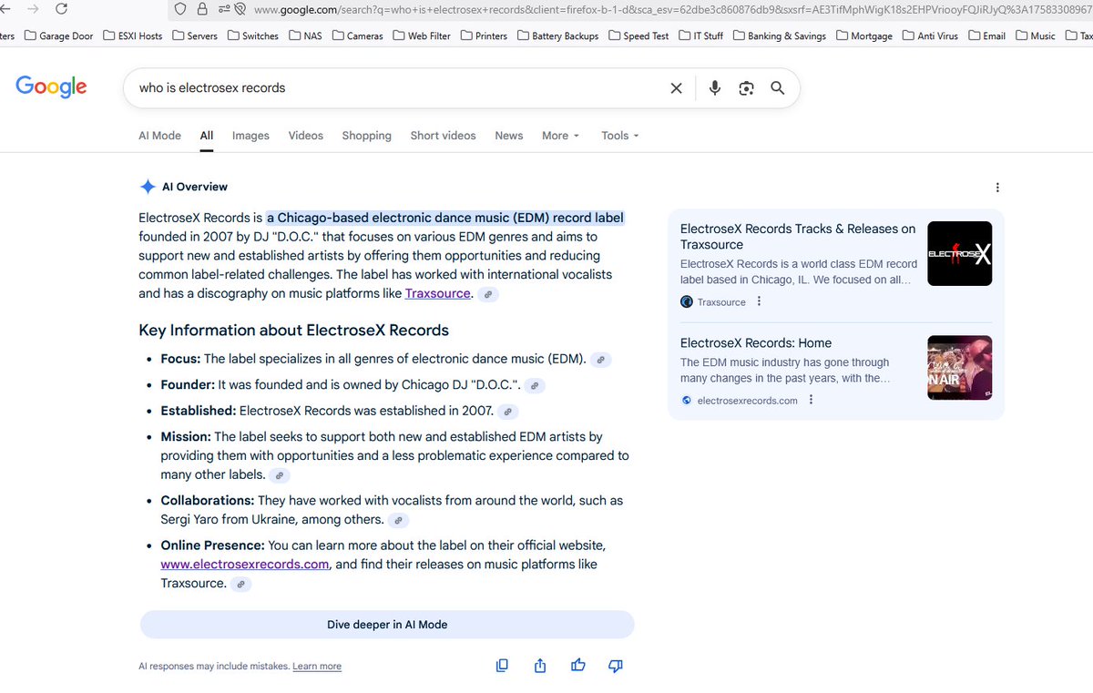1093x693 pixels.
Task: Open the IT Stuff bookmark folder
Action: pyautogui.click(x=700, y=36)
